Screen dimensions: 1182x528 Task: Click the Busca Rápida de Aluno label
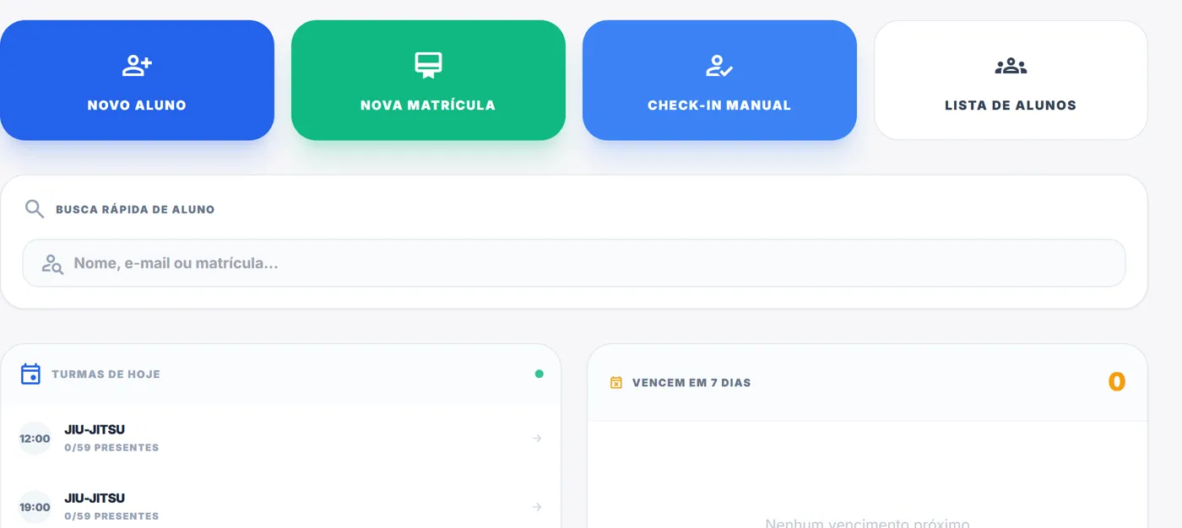tap(135, 209)
